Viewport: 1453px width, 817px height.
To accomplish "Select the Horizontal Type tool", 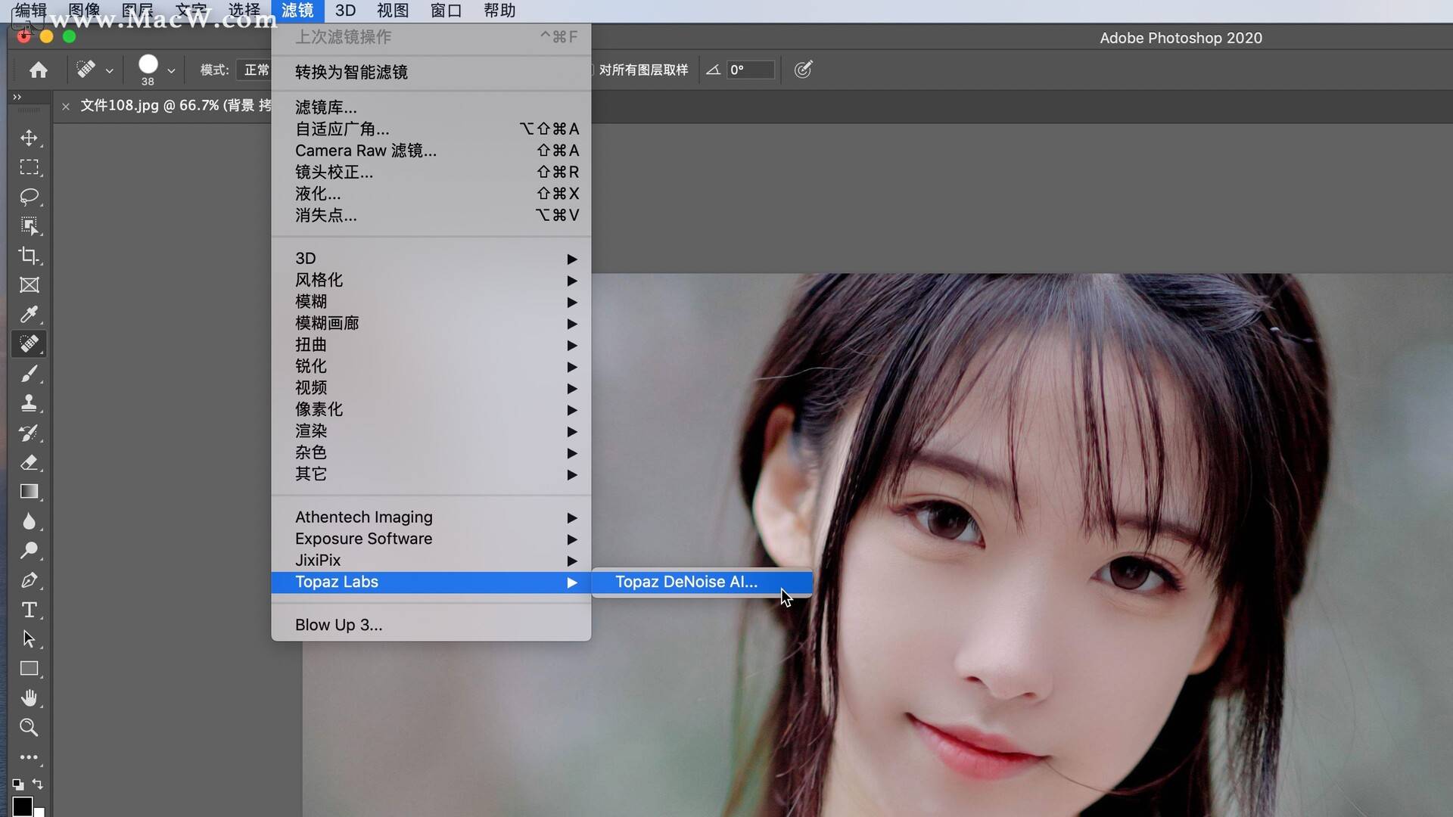I will point(29,610).
